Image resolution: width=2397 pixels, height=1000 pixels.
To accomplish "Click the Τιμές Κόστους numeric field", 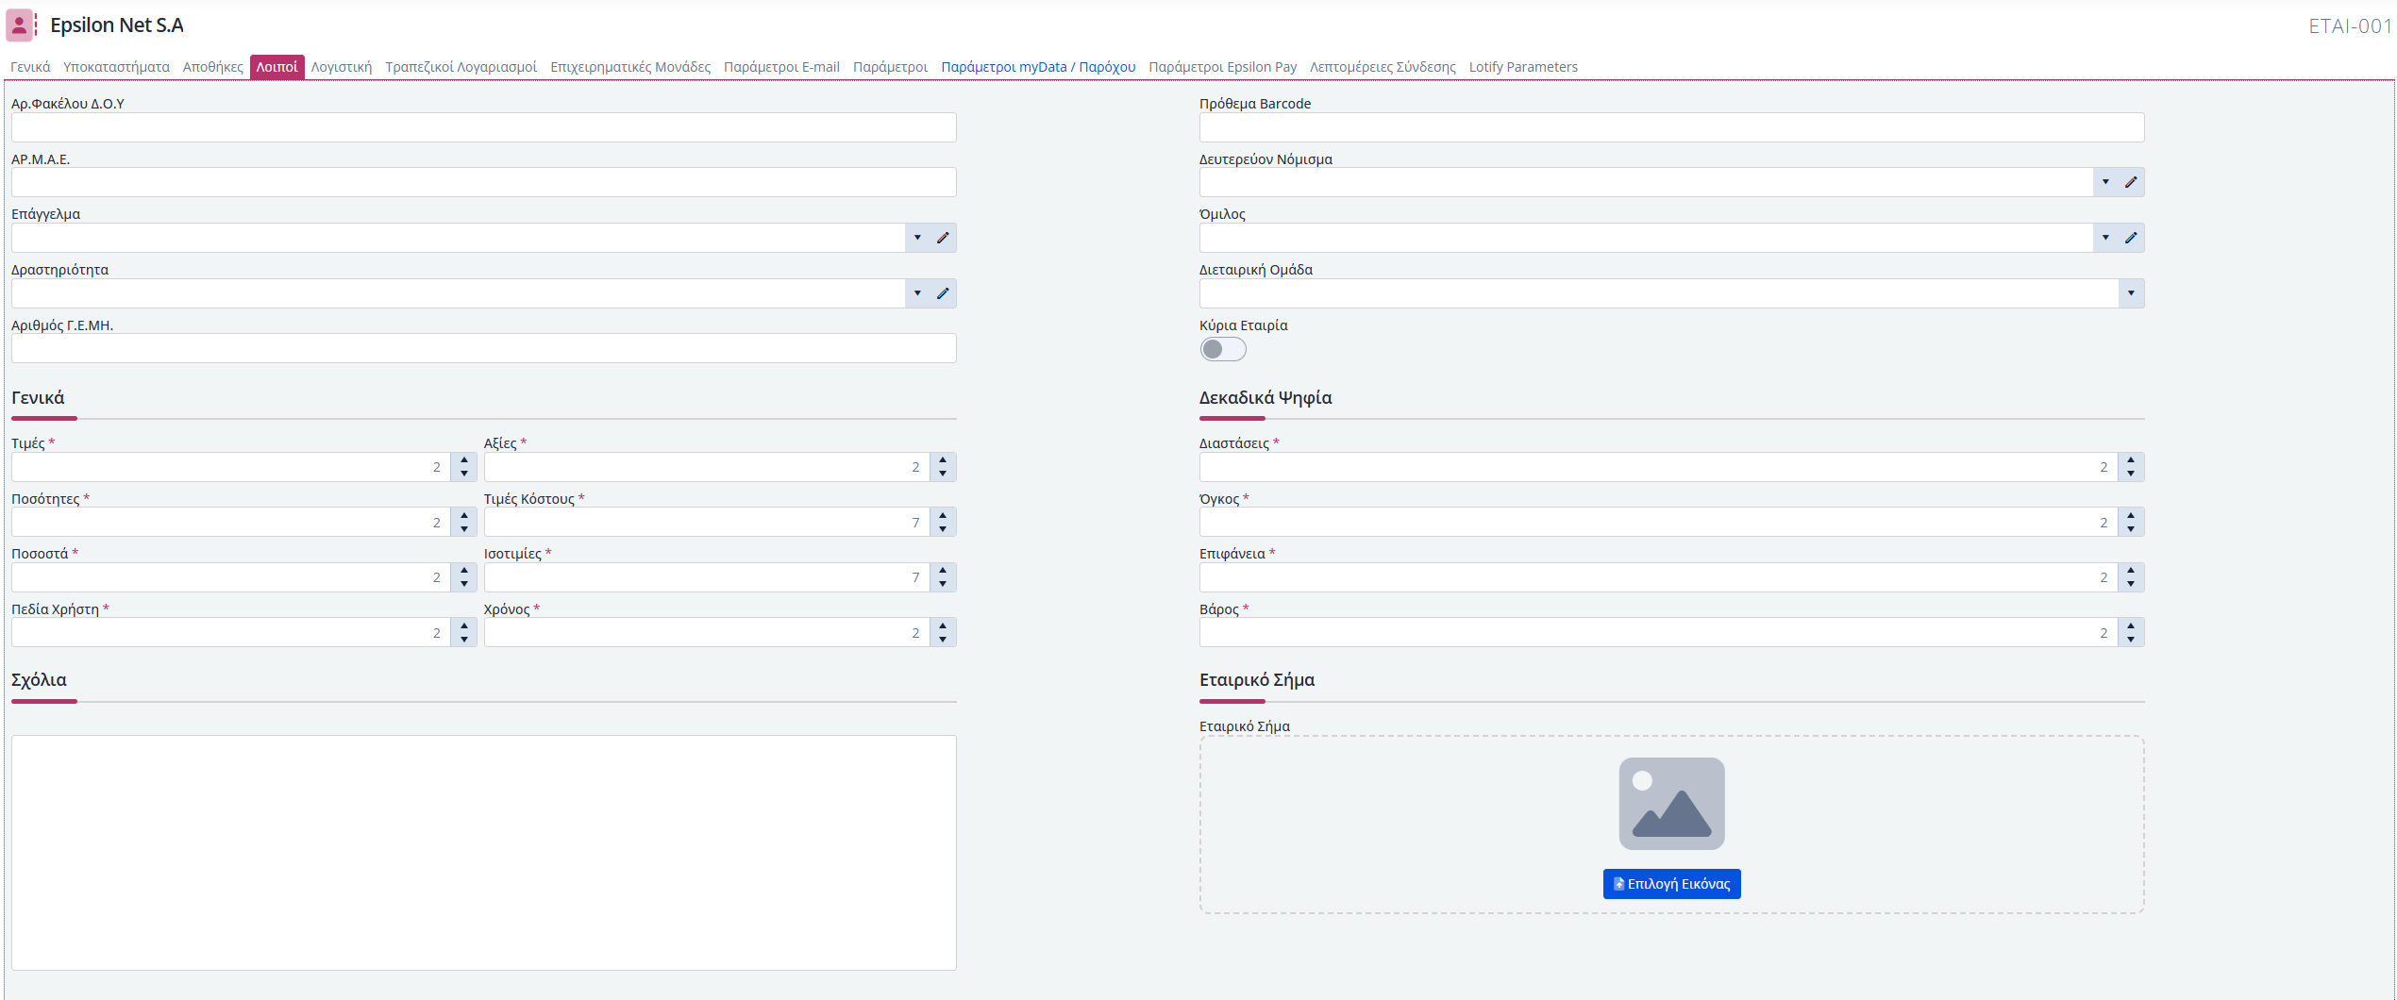I will coord(707,523).
